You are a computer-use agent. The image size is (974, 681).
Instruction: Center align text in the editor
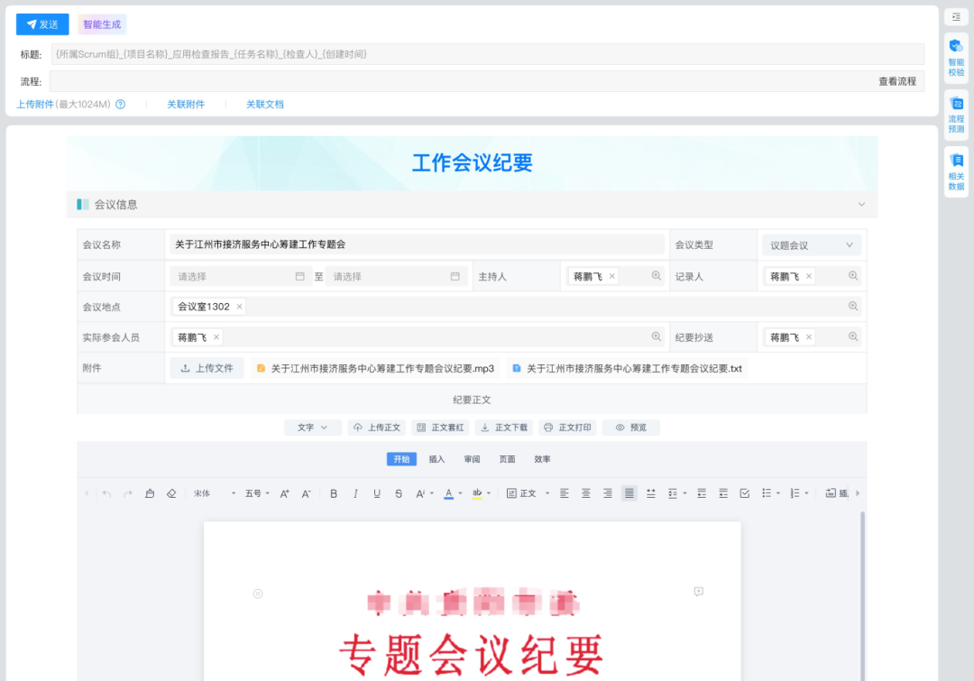[586, 493]
